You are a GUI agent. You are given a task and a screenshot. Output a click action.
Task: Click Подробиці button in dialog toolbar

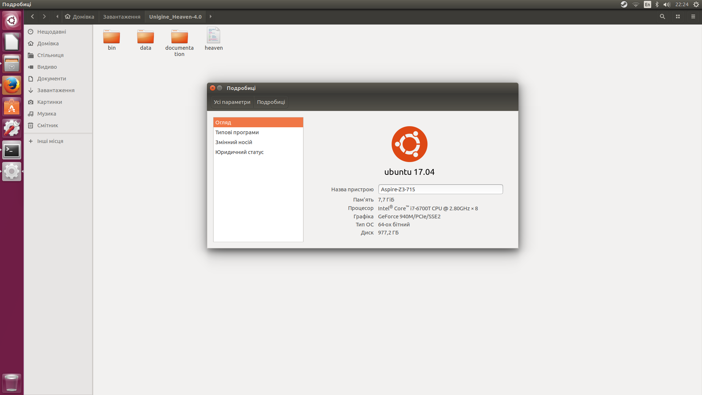coord(271,102)
